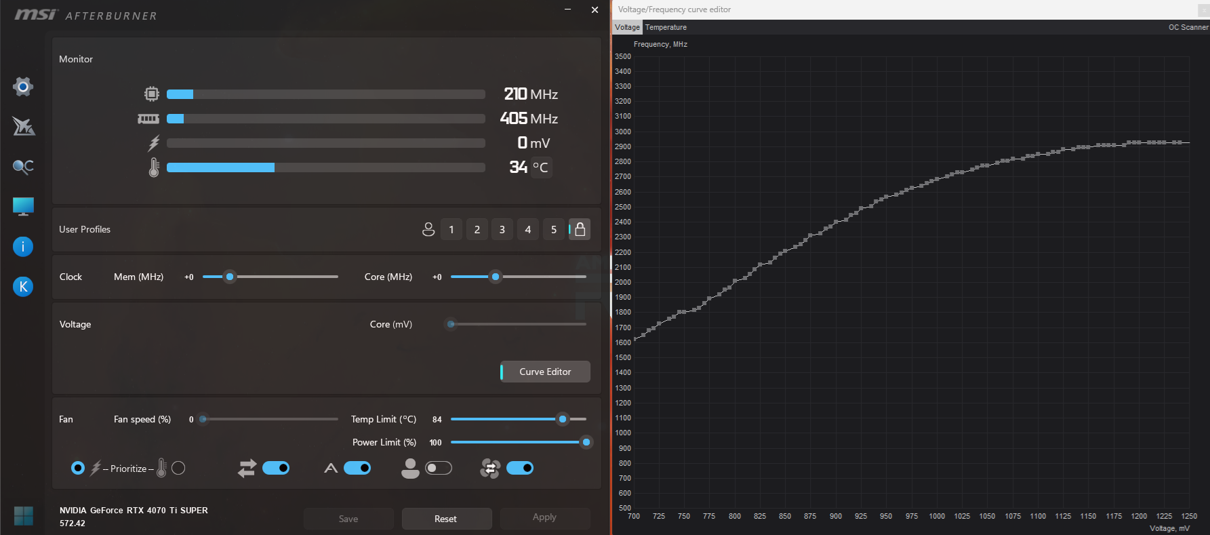Click the Voltage/Frequency curve editor title
Screen dimensions: 1210x535
point(674,9)
